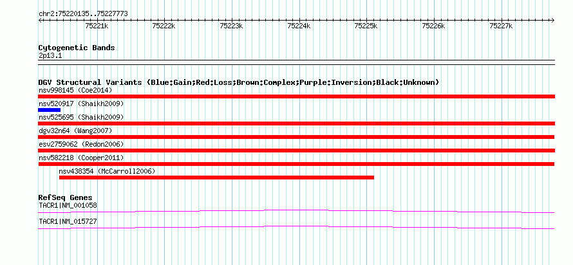The width and height of the screenshot is (573, 265).
Task: Click the left arrowhead of the ruler
Action: pyautogui.click(x=40, y=20)
